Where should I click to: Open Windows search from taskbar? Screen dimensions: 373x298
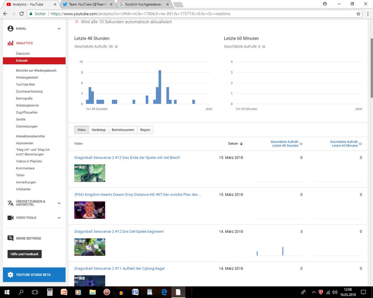tap(21, 292)
